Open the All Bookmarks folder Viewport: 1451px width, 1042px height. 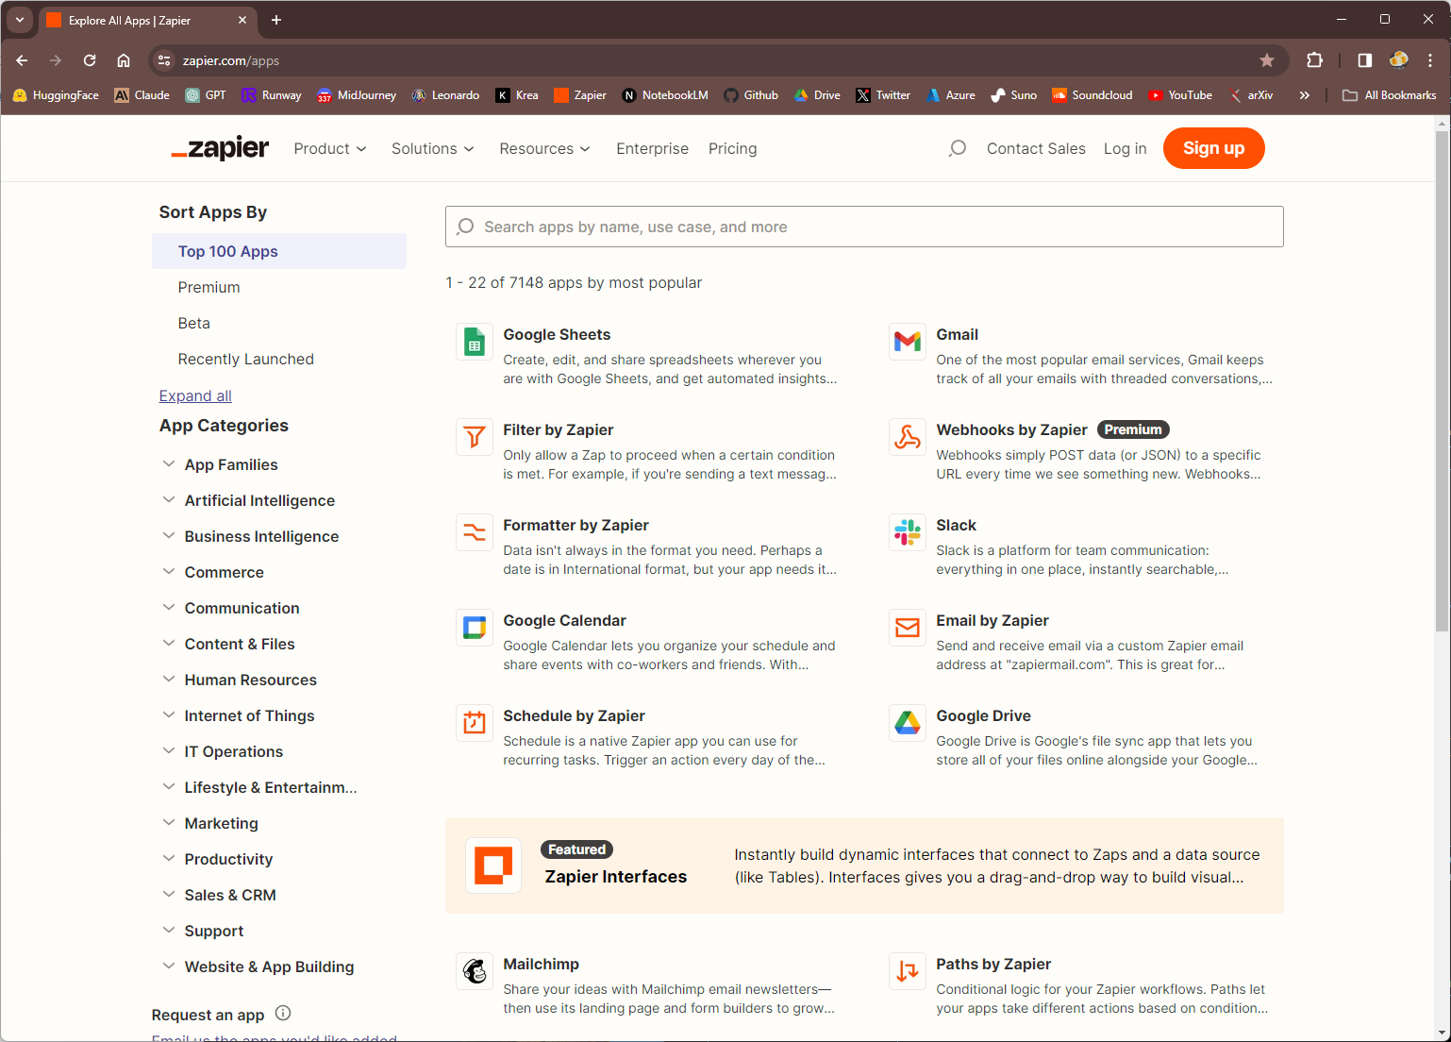pyautogui.click(x=1389, y=95)
